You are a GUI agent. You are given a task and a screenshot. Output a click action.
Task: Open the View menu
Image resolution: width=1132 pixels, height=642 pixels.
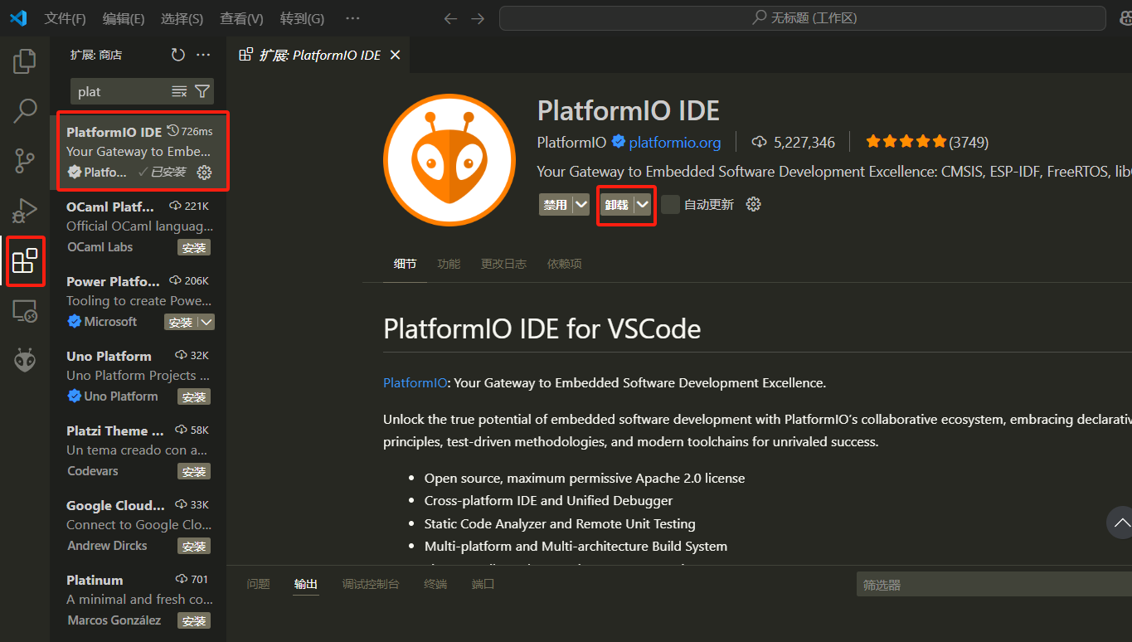[x=241, y=18]
